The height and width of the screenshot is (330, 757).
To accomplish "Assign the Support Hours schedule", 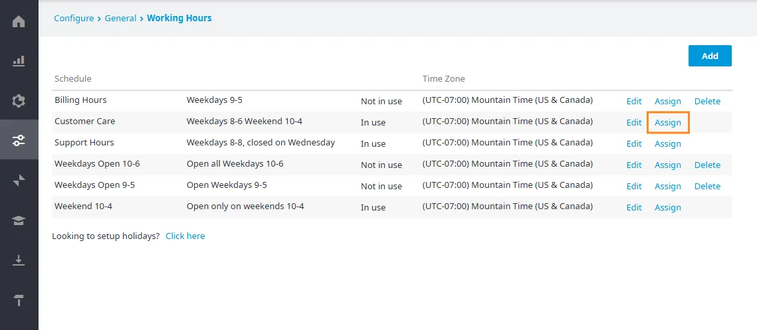I will (668, 144).
